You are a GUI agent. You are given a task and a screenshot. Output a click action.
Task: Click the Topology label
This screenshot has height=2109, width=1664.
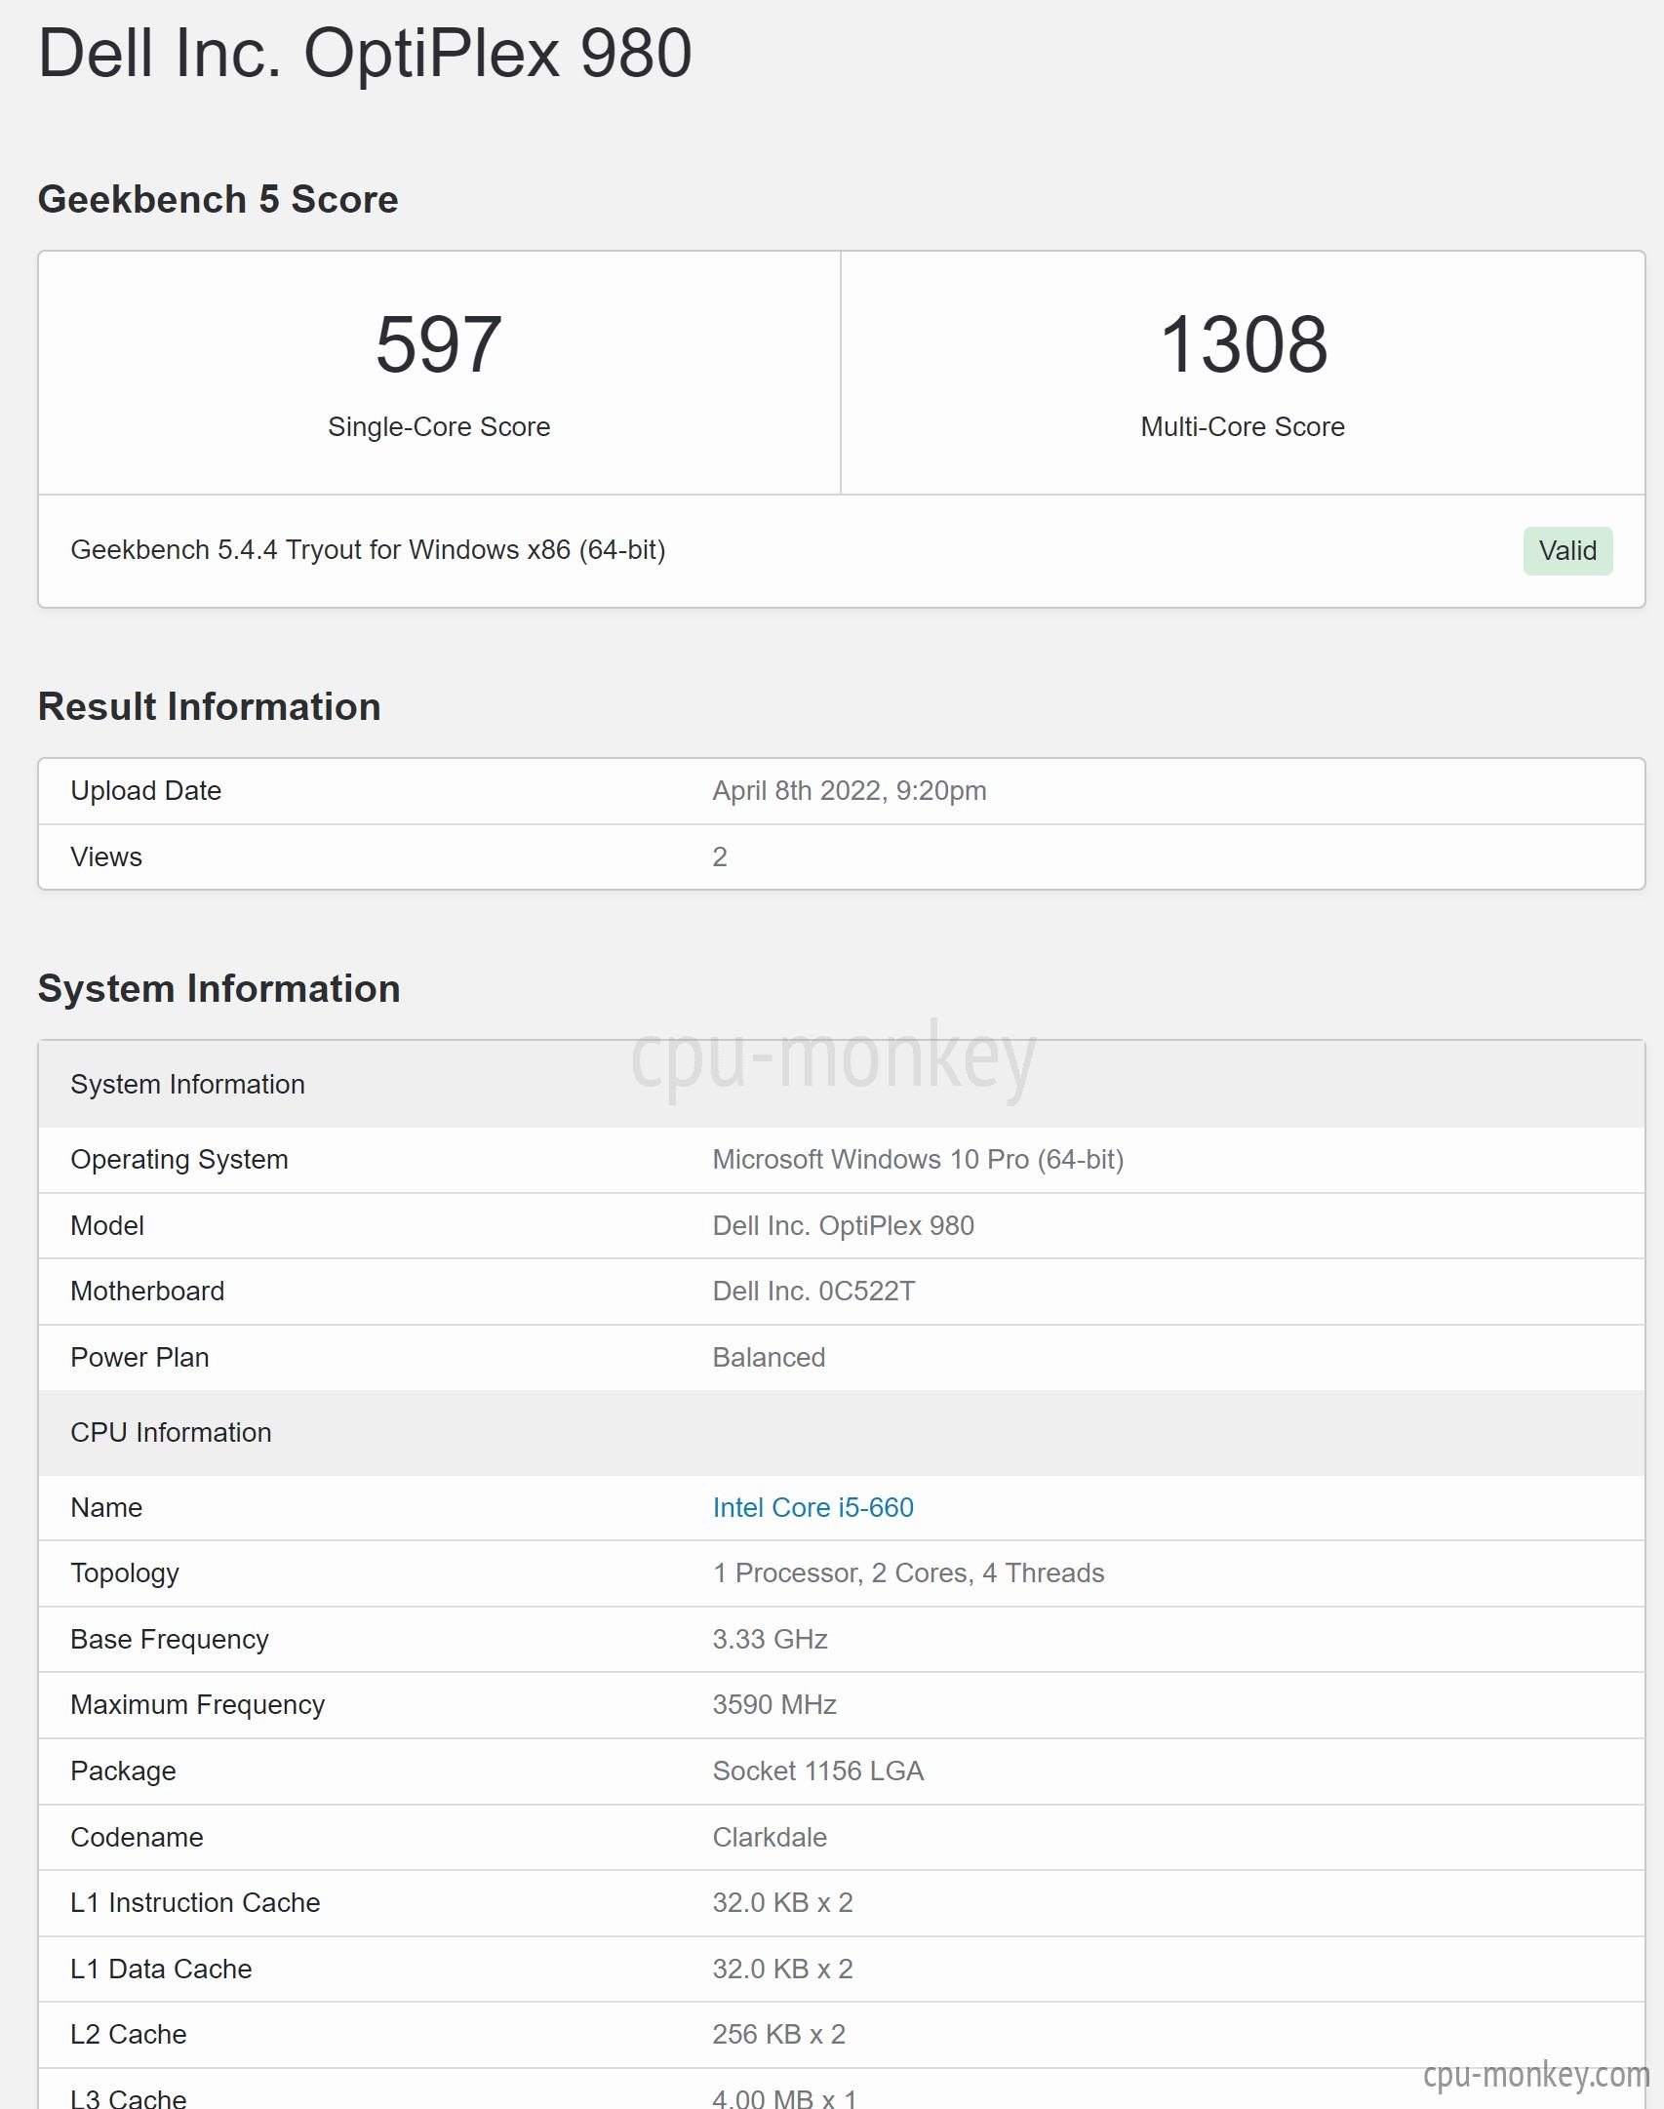click(x=125, y=1573)
